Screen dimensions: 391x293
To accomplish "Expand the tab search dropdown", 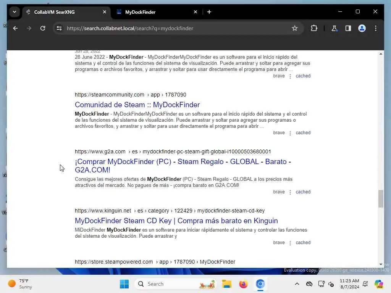I will [x=15, y=12].
